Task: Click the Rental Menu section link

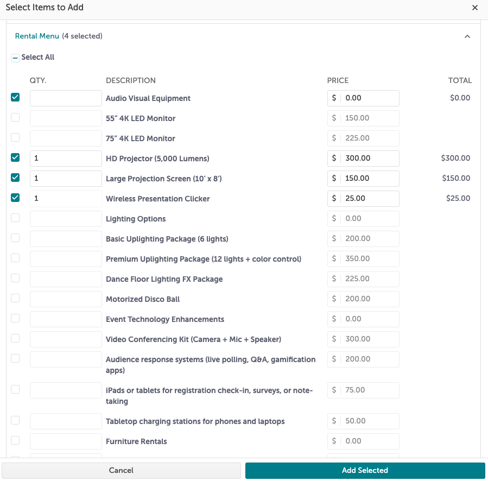Action: point(37,36)
